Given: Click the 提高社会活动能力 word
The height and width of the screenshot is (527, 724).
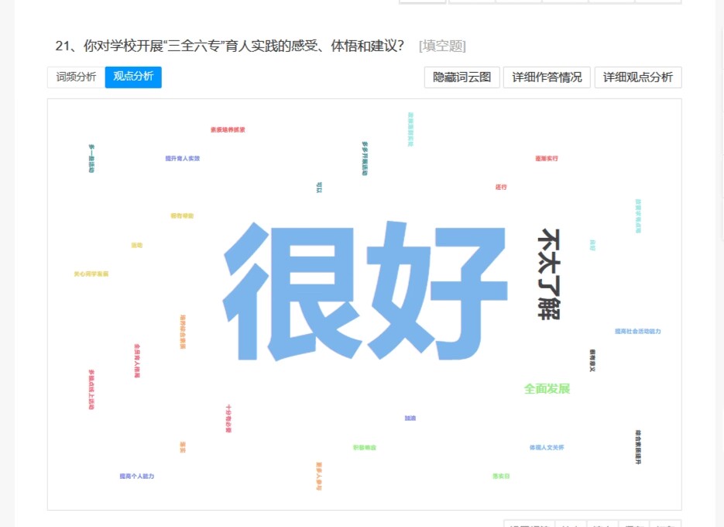Looking at the screenshot, I should [638, 331].
